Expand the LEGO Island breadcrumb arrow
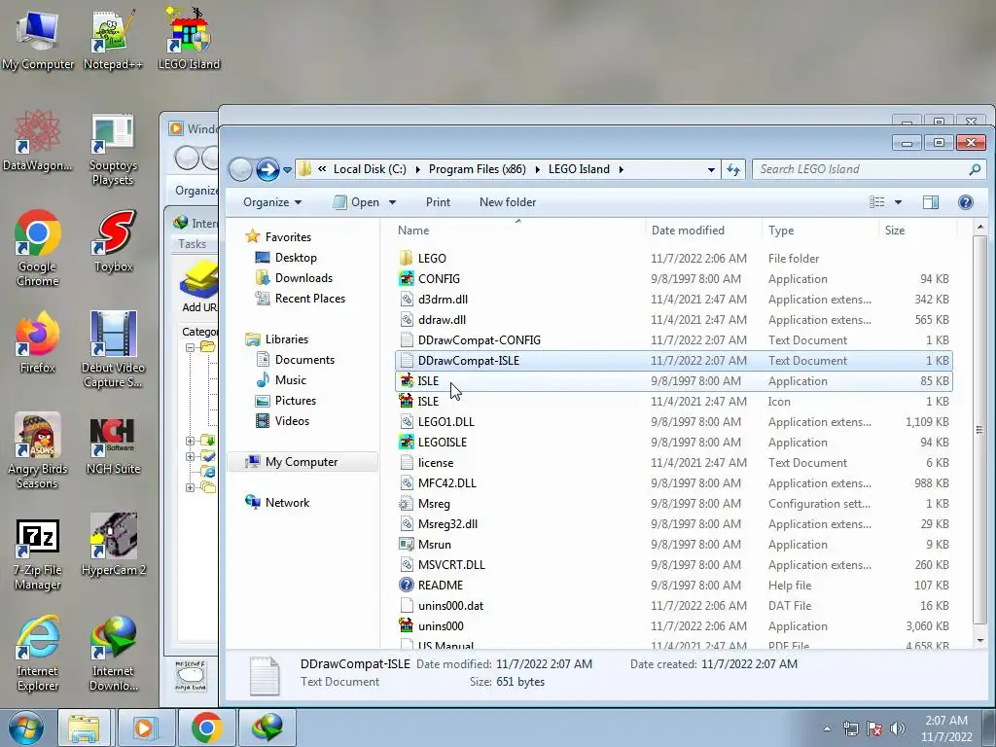The width and height of the screenshot is (996, 747). [621, 169]
